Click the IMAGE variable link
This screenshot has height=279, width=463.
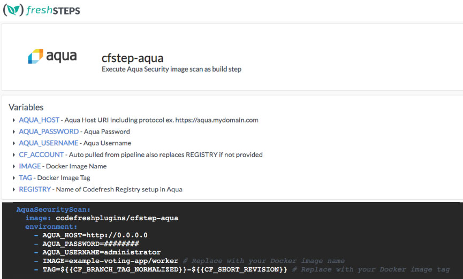pos(29,166)
